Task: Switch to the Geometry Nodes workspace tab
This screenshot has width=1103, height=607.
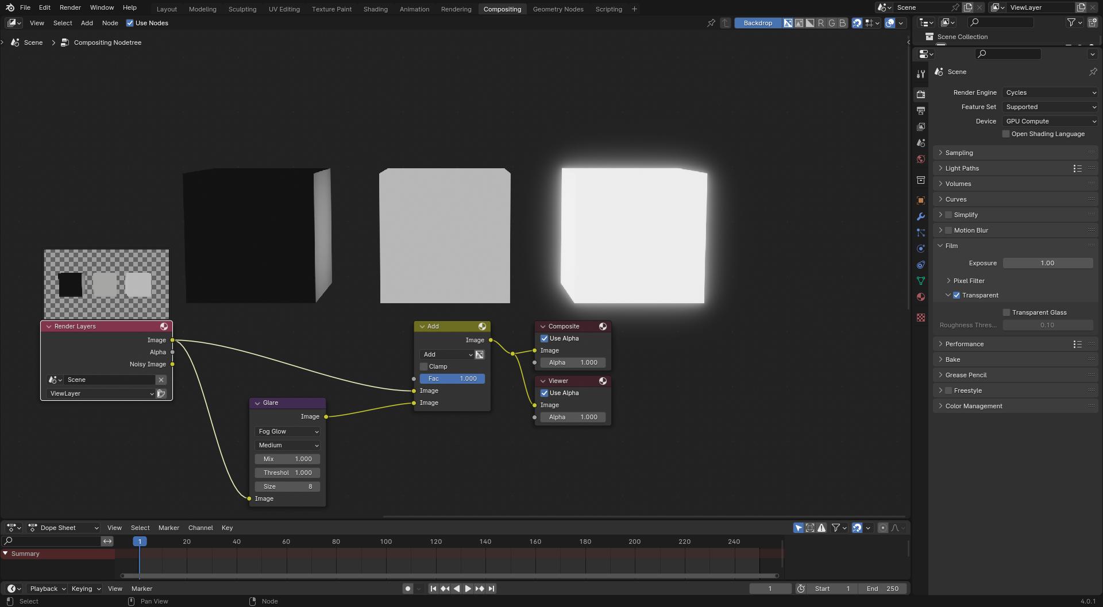Action: tap(558, 9)
